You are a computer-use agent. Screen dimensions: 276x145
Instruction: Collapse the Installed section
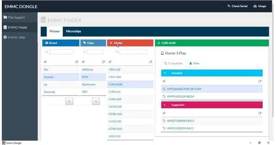click(212, 73)
